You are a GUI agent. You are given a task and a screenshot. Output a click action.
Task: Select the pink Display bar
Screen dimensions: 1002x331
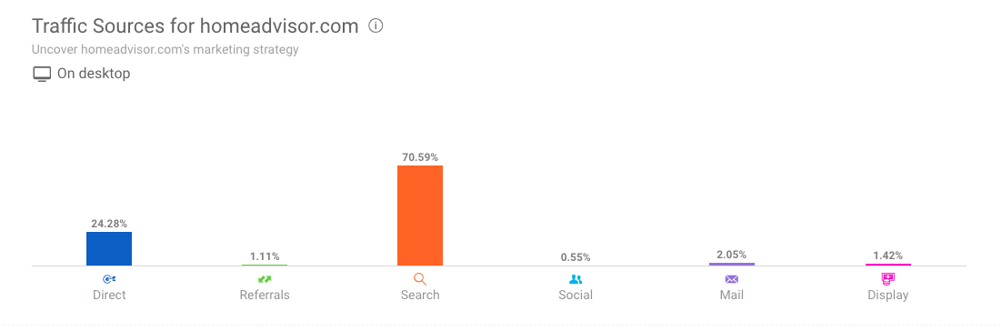point(888,265)
